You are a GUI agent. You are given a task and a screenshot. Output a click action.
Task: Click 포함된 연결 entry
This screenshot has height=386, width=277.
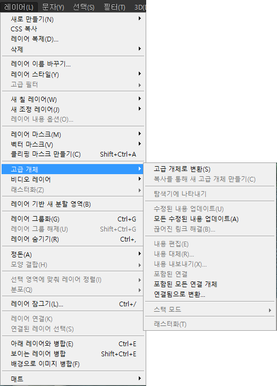(x=209, y=275)
